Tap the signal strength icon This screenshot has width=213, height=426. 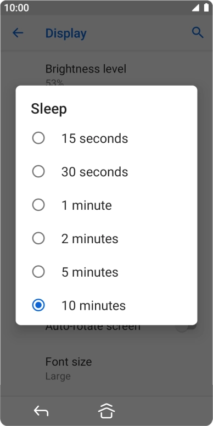[195, 8]
